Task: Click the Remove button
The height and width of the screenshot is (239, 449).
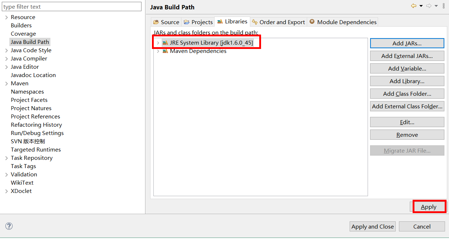Action: (407, 135)
